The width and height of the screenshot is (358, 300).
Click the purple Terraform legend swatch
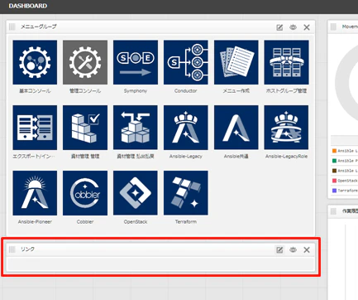pyautogui.click(x=334, y=191)
